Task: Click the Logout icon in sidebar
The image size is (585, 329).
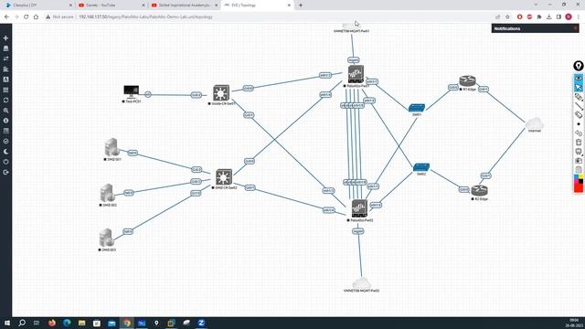Action: coord(5,172)
